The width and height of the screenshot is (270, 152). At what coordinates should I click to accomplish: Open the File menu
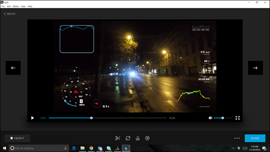(x=3, y=6)
